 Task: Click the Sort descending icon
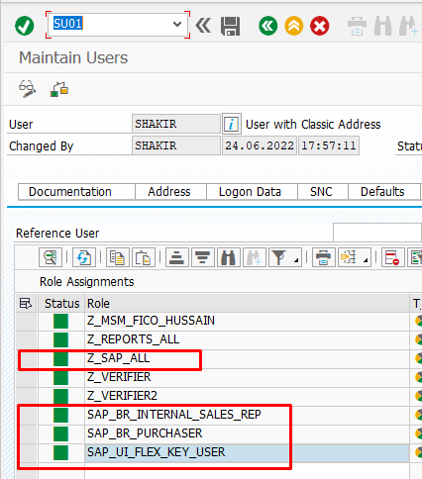(203, 257)
